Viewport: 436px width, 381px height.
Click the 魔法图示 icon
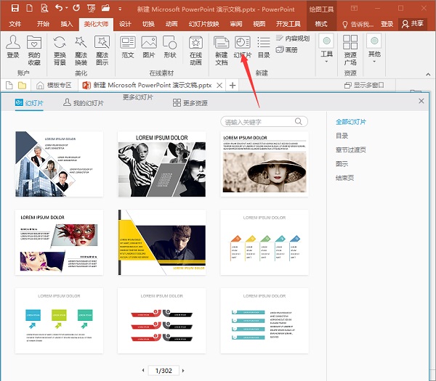pos(102,50)
